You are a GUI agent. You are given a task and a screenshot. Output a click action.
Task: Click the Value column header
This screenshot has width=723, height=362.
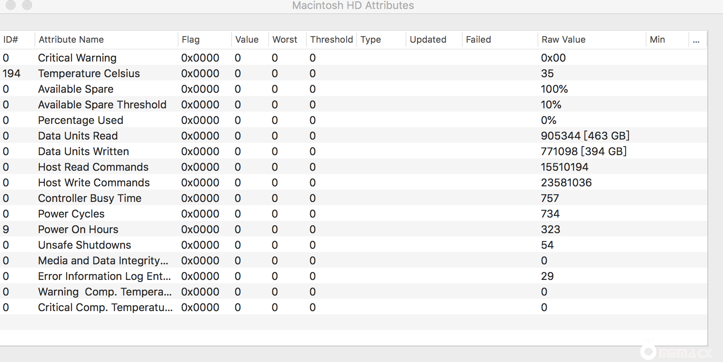[247, 40]
